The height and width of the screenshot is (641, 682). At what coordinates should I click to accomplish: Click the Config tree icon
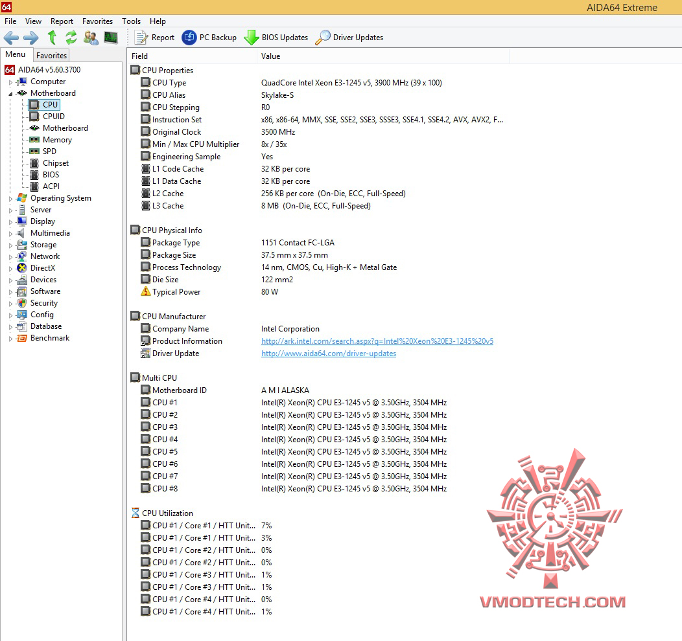[x=22, y=315]
